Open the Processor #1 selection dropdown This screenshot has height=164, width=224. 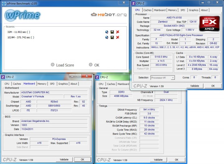coord(163,78)
